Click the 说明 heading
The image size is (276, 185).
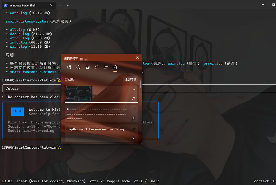10,55
